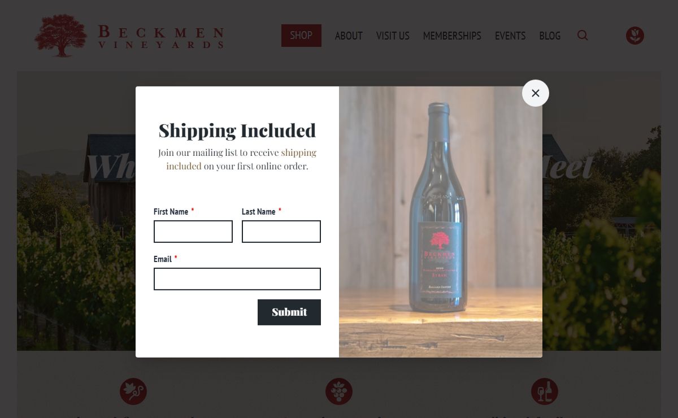Viewport: 678px width, 418px height.
Task: Go to VISIT US page
Action: point(393,36)
